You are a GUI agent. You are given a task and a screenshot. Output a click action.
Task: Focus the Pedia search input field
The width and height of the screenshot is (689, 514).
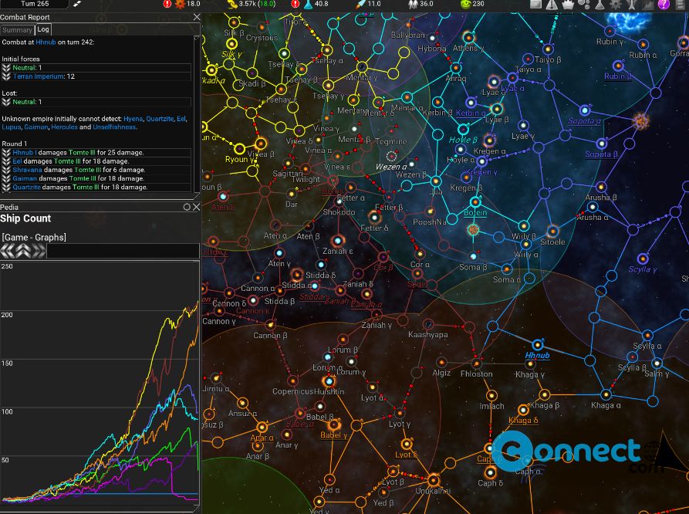(x=123, y=251)
